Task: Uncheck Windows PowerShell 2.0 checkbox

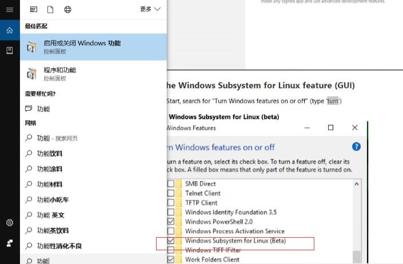Action: 171,222
